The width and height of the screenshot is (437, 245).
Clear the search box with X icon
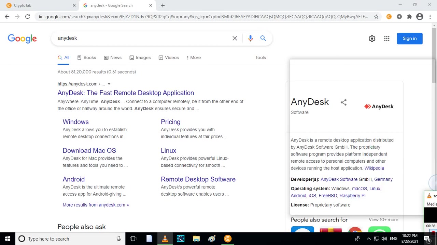(235, 38)
